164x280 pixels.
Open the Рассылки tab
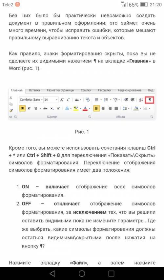tap(104, 90)
